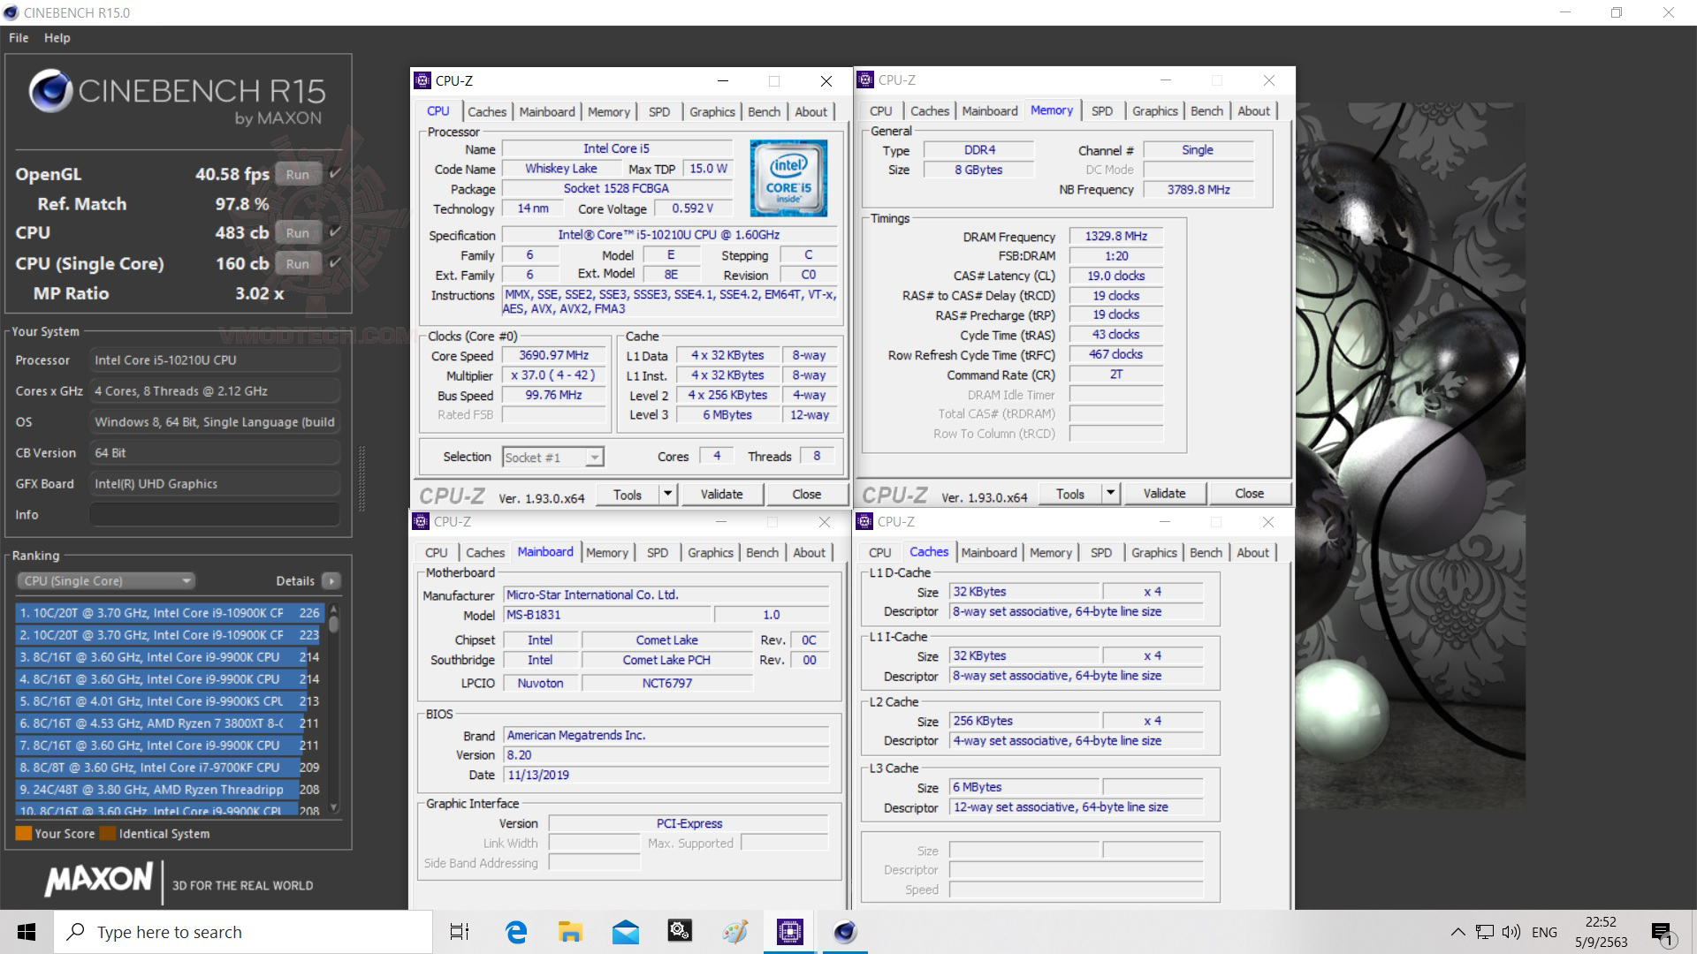Click Run to start the CPU benchmark
This screenshot has height=954, width=1697.
[x=297, y=232]
